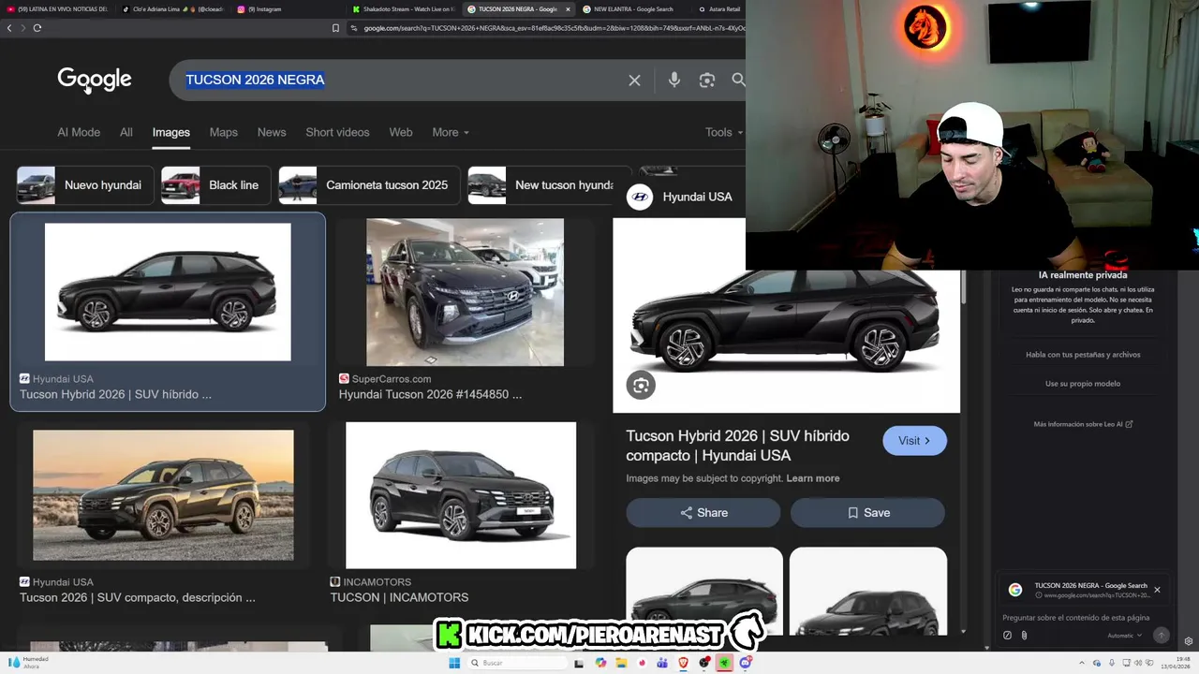Bookmark this page icon

[x=335, y=28]
